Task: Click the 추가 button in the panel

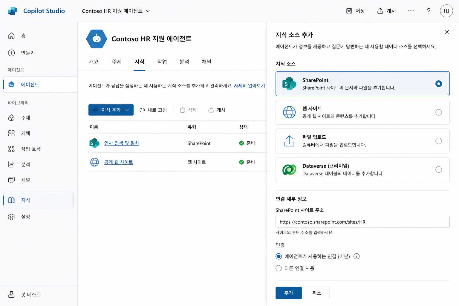Action: pos(289,293)
